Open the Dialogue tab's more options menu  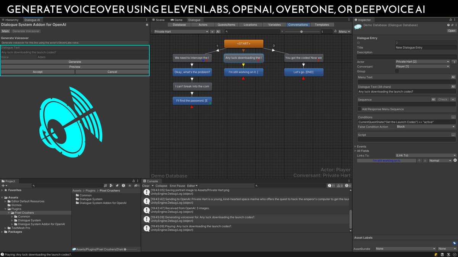349,20
